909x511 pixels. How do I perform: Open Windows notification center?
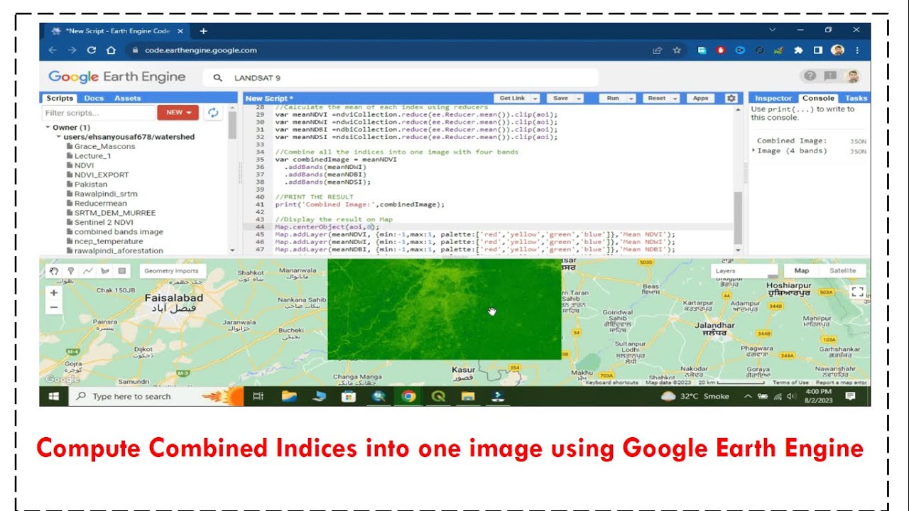(850, 396)
